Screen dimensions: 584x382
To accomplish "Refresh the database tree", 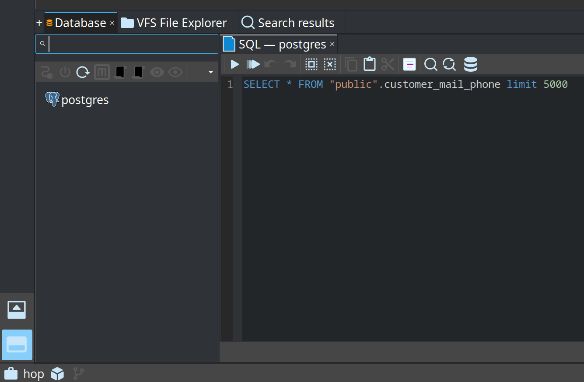I will [83, 72].
